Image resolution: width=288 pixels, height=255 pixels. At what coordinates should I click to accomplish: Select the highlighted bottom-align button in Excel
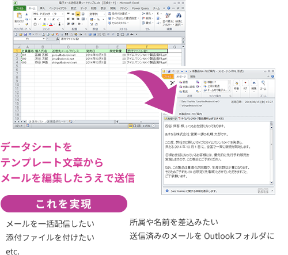(x=78, y=14)
